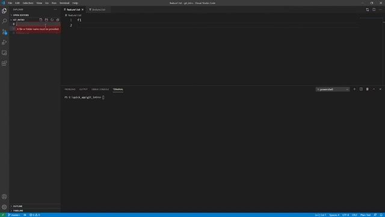Switch to the feature1.txt editor tab
The image size is (385, 217).
click(x=73, y=10)
